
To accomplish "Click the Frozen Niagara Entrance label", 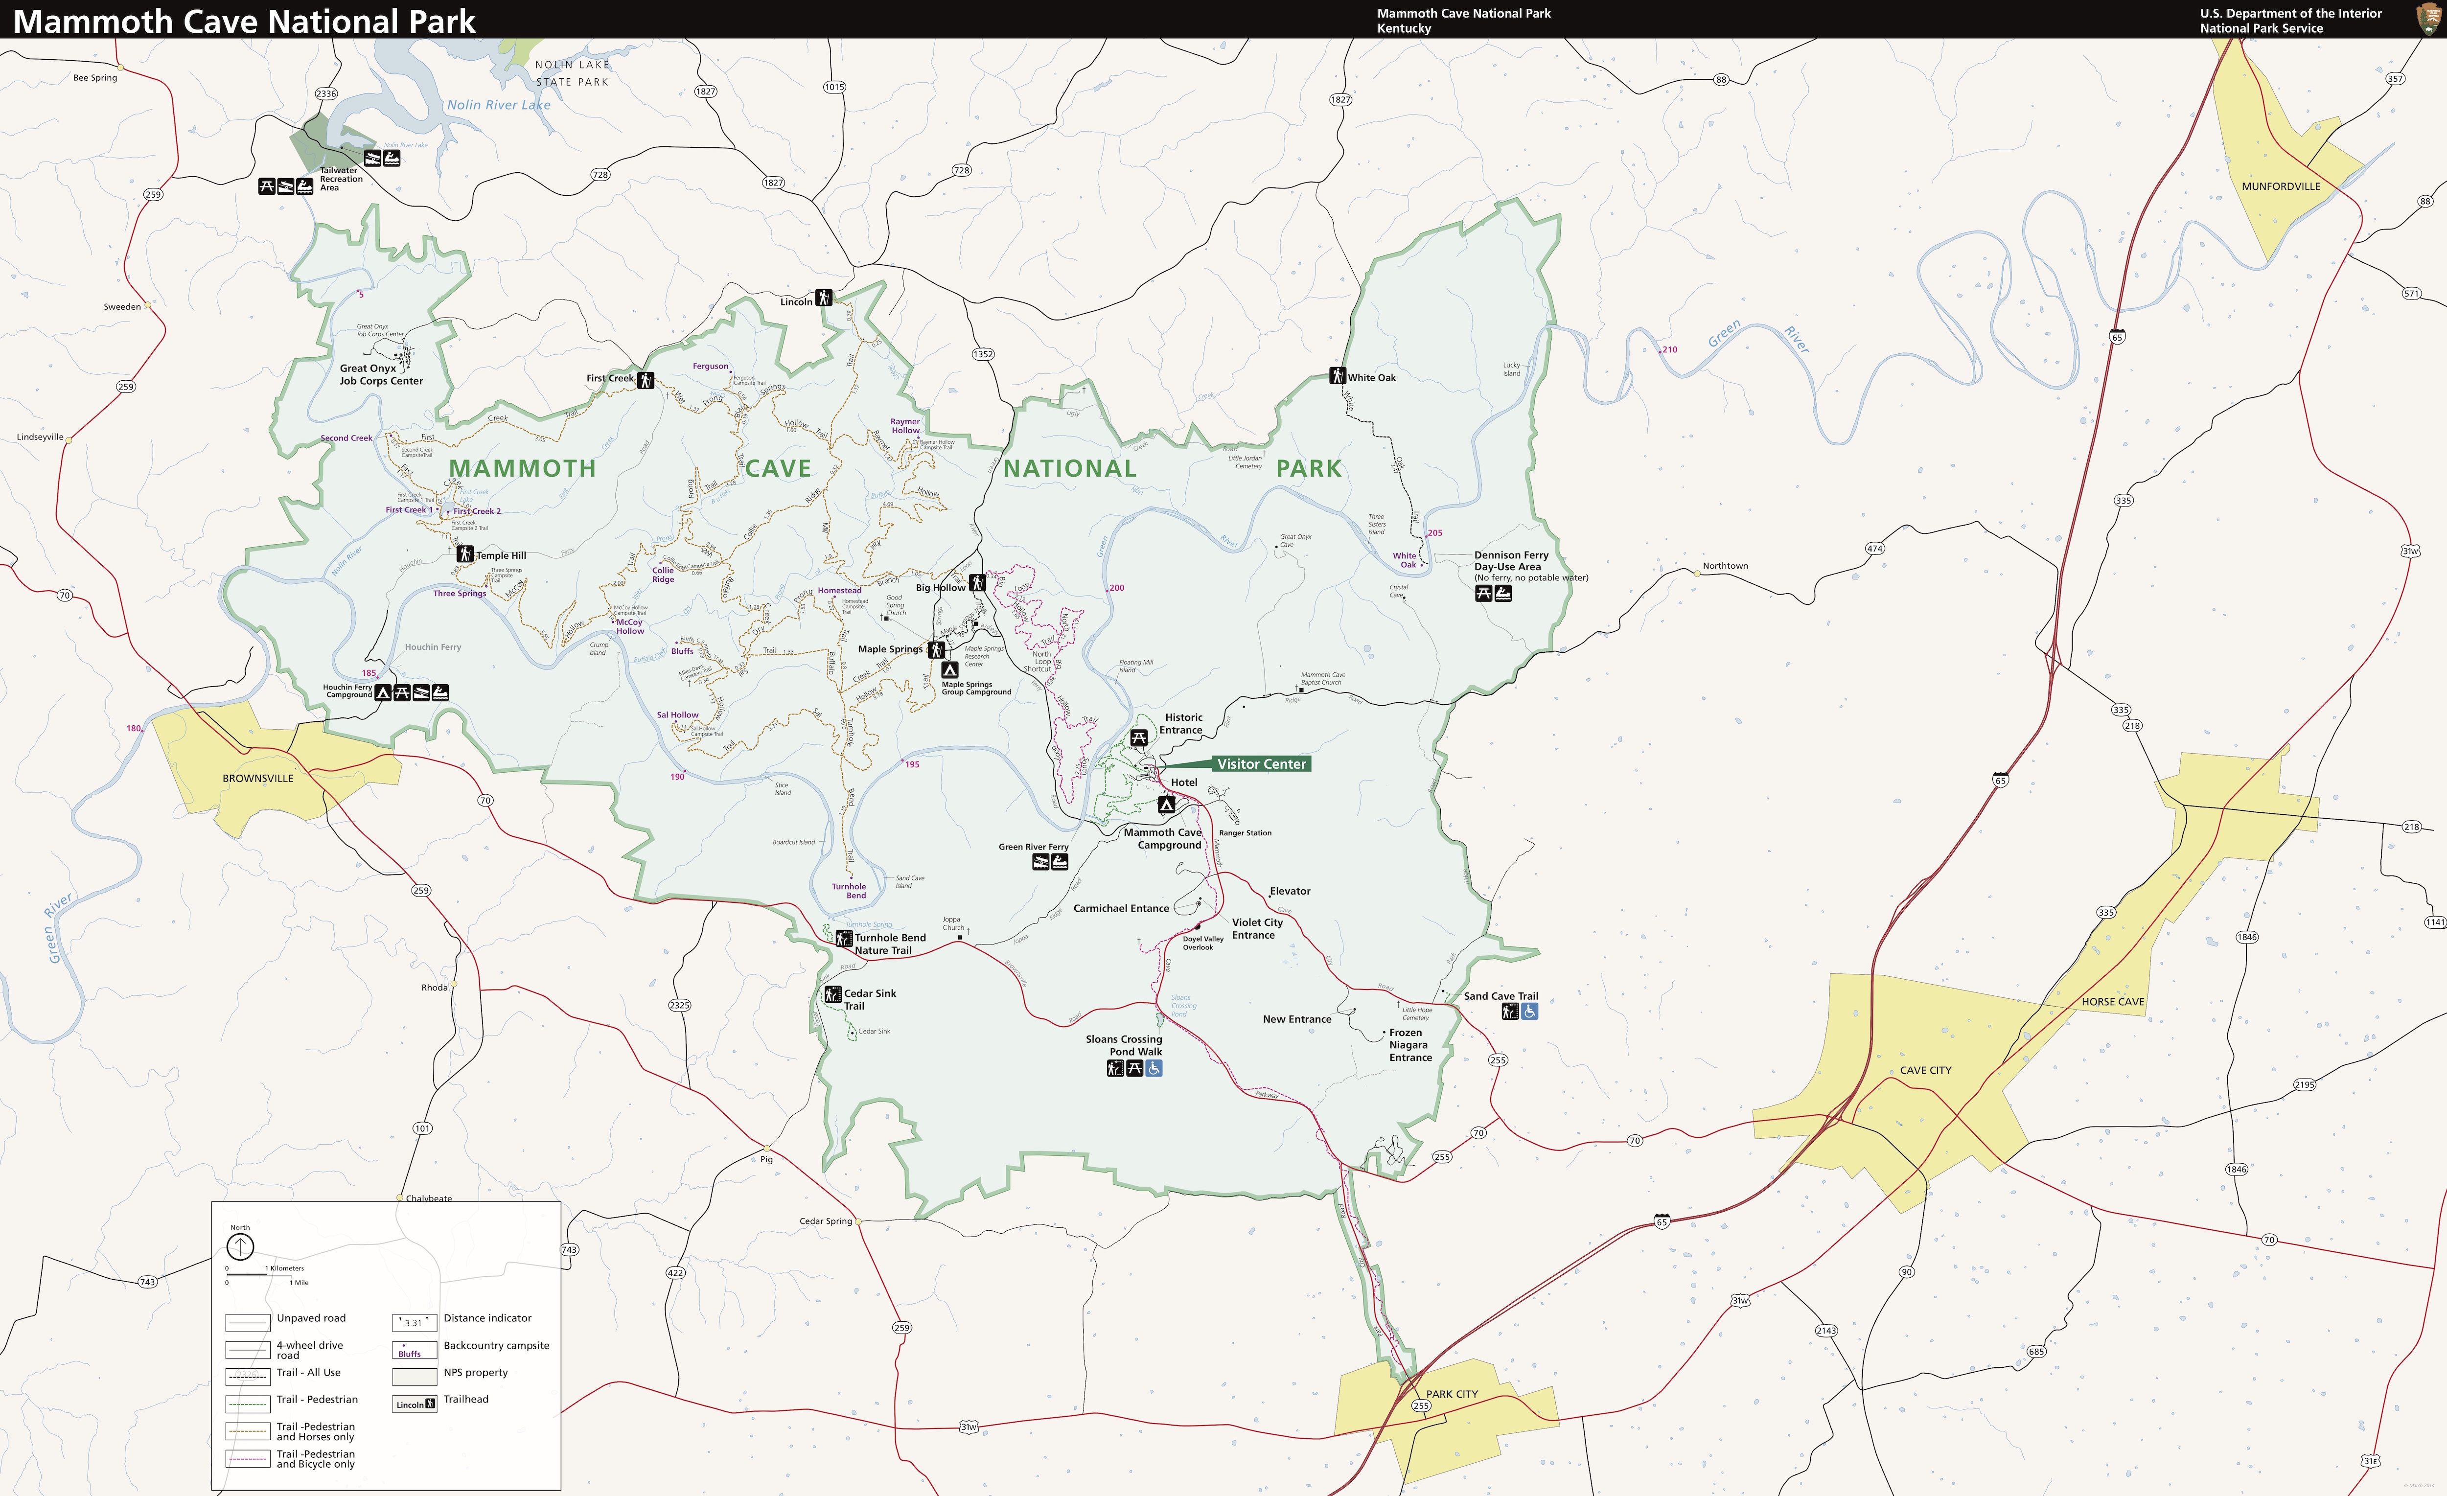I will pyautogui.click(x=1410, y=1045).
